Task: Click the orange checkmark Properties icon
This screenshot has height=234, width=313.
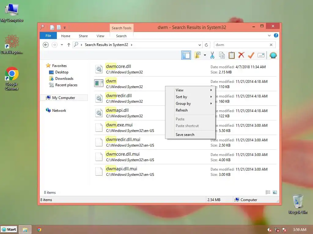Action: (251, 55)
